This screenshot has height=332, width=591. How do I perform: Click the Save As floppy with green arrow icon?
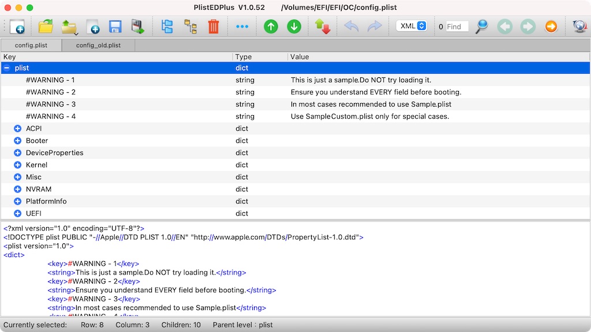click(137, 27)
